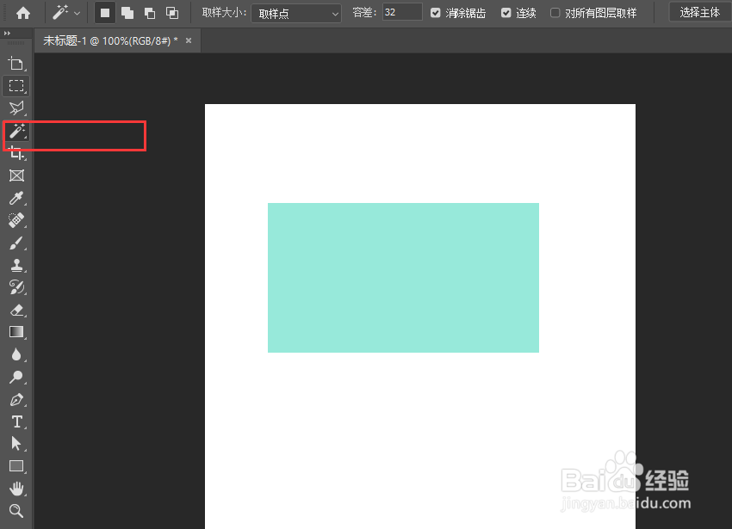This screenshot has height=529, width=732.
Task: Select the Rectangular Marquee tool
Action: point(17,86)
